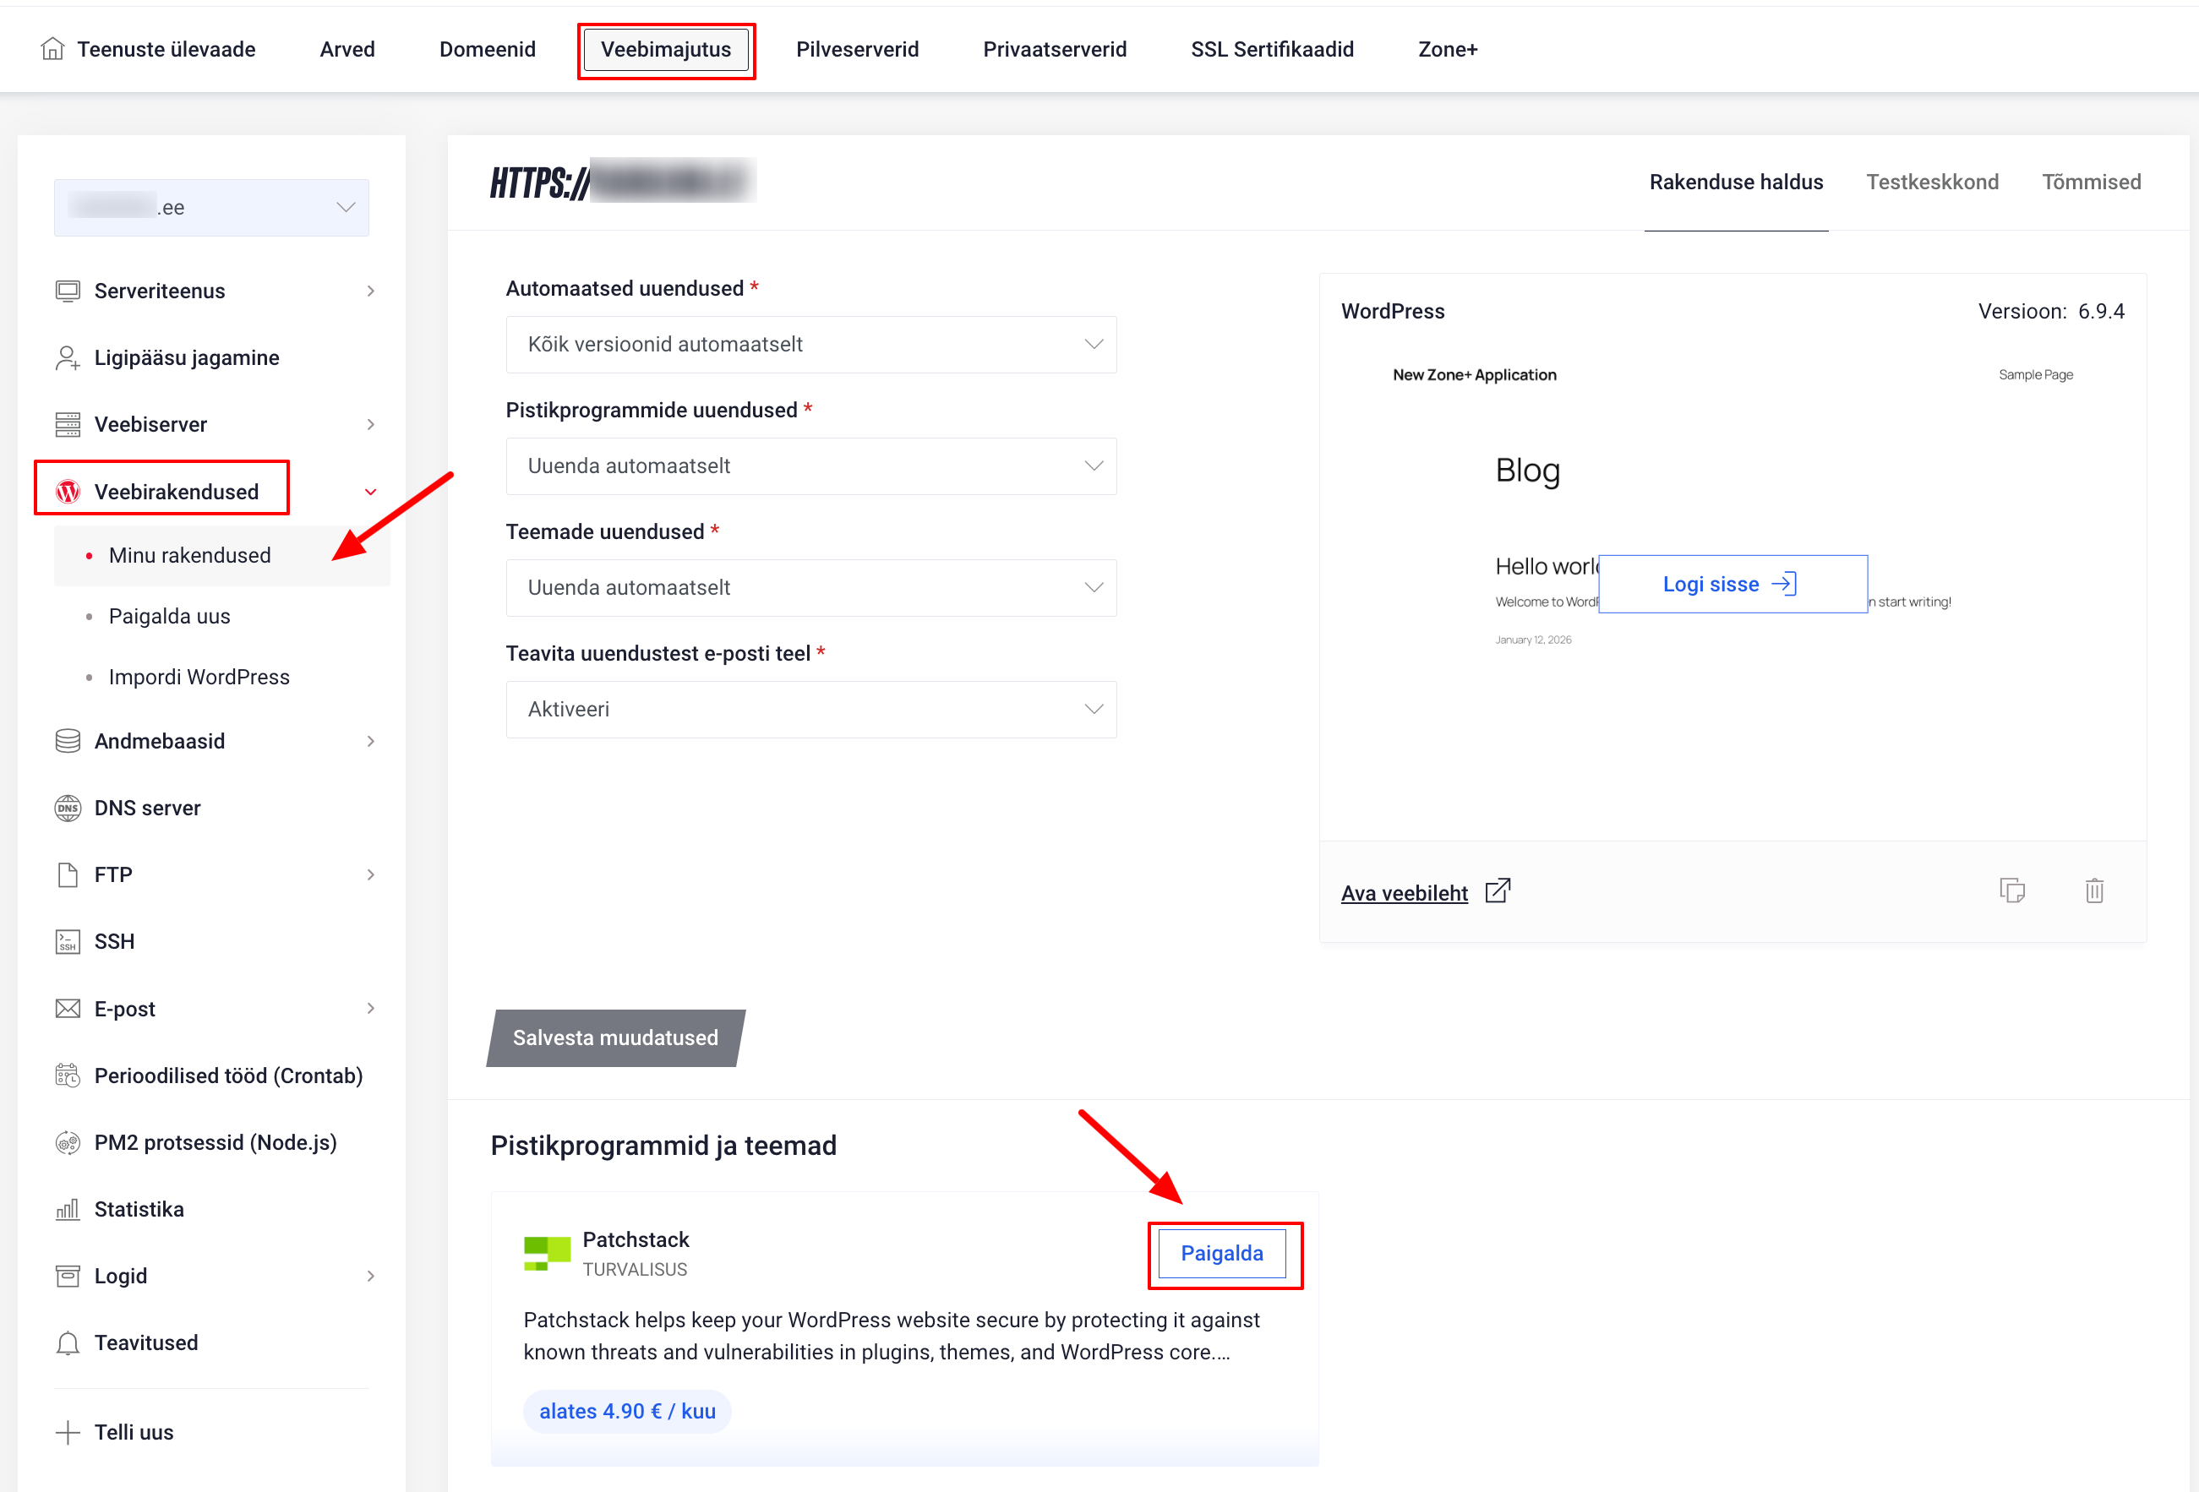Open the Pistikprogrammide uuendused dropdown

point(811,466)
